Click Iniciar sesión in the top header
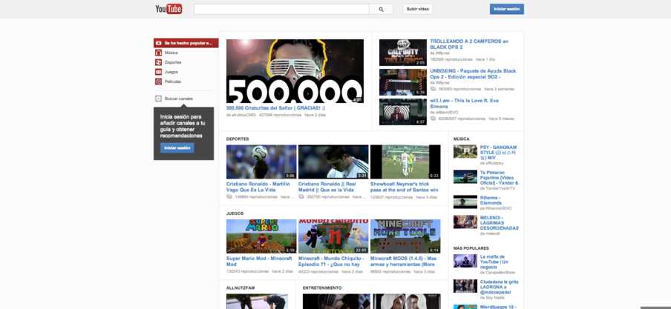 point(507,9)
